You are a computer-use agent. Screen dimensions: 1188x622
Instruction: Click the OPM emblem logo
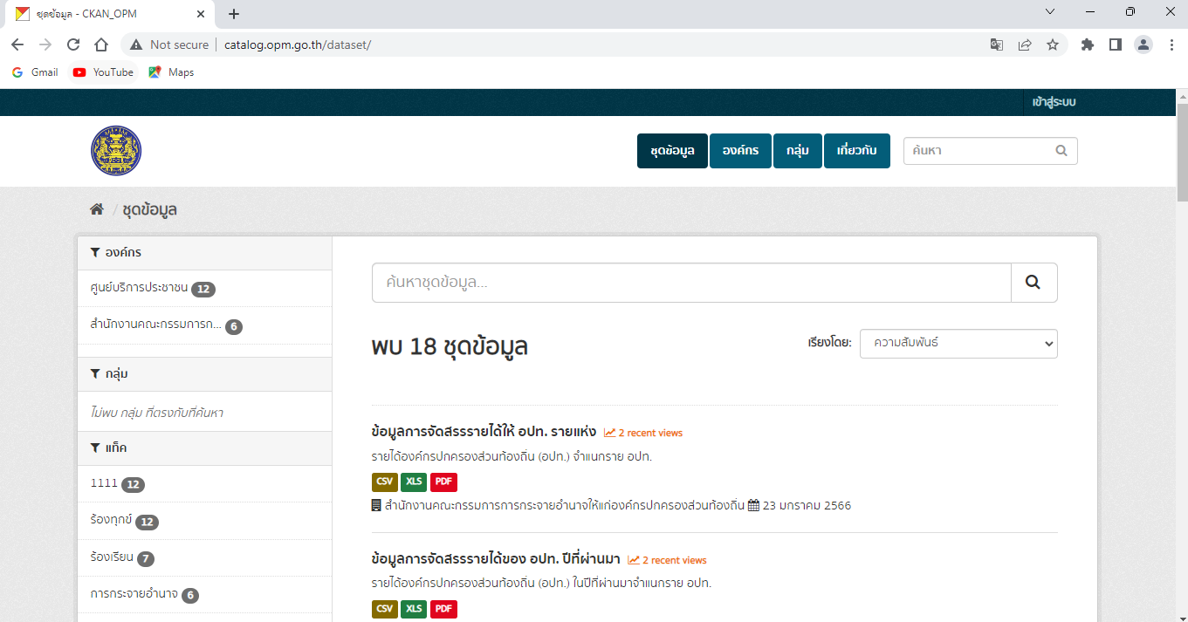(x=115, y=151)
